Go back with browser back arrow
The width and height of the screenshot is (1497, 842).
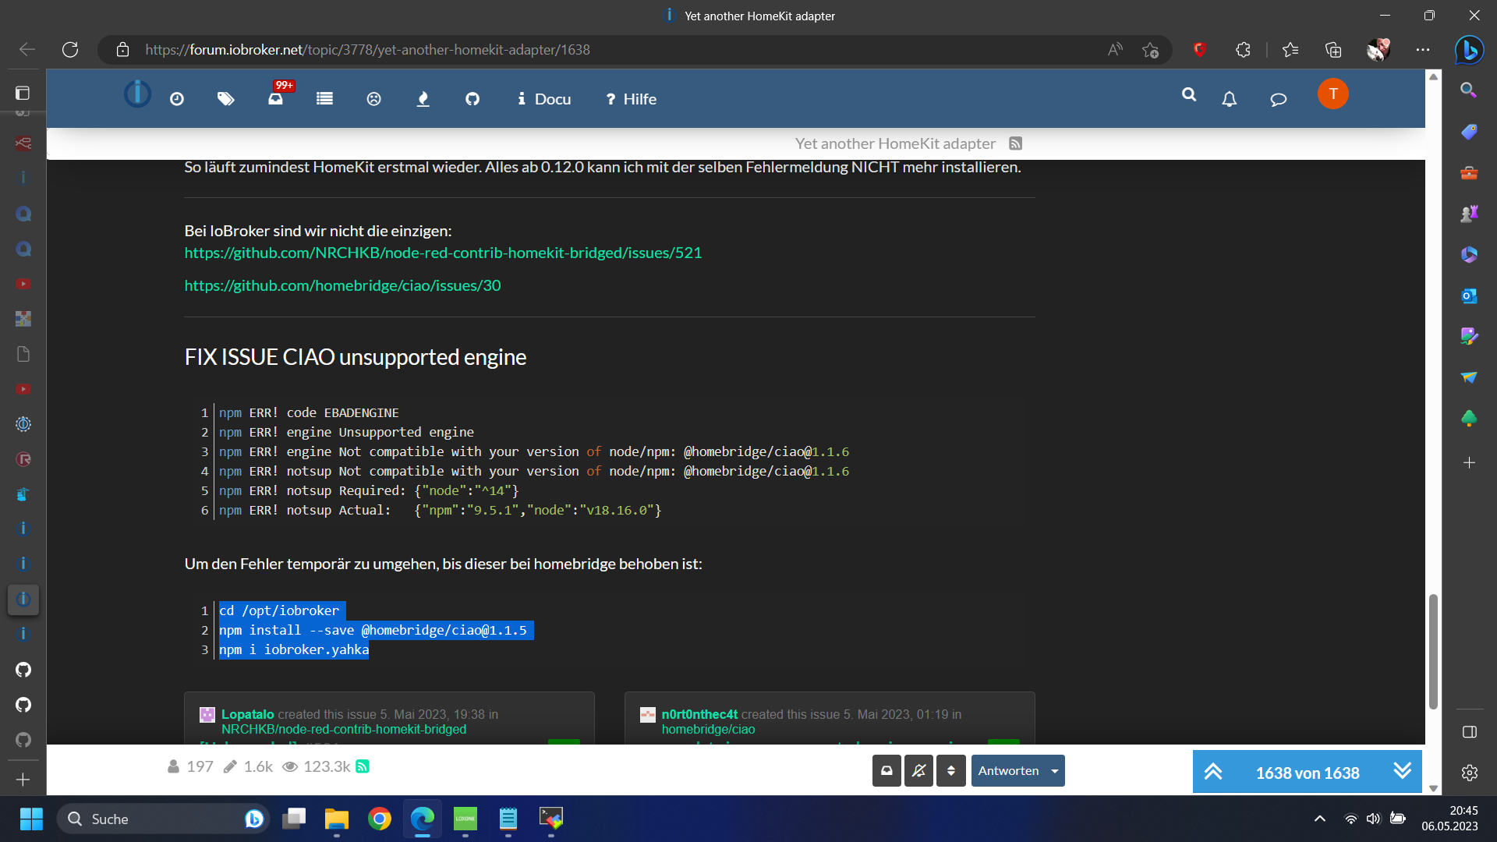27,49
